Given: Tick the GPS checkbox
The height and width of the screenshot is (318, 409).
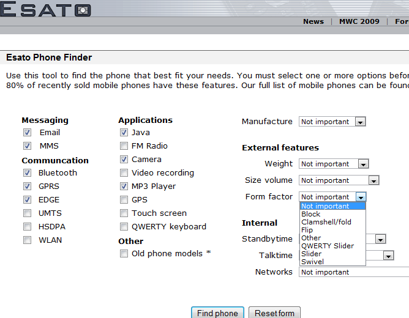Looking at the screenshot, I should [124, 200].
